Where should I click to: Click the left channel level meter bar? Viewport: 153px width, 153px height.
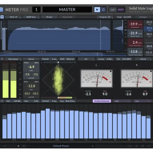pyautogui.click(x=5, y=80)
